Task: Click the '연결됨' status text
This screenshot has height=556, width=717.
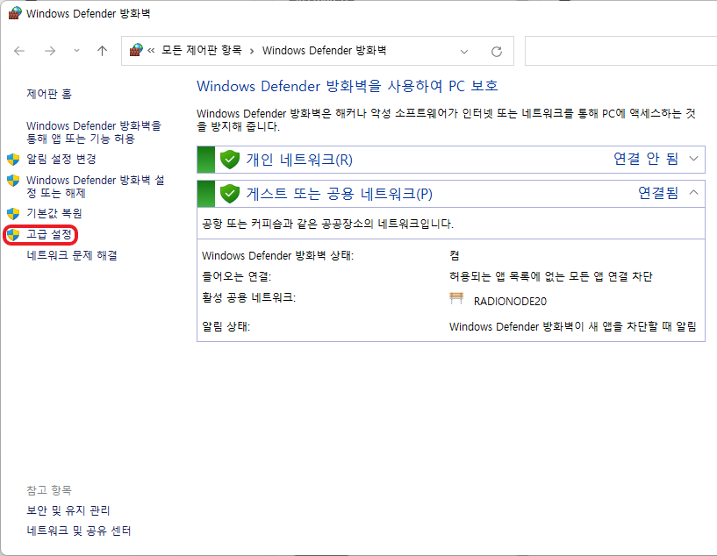Action: click(658, 193)
